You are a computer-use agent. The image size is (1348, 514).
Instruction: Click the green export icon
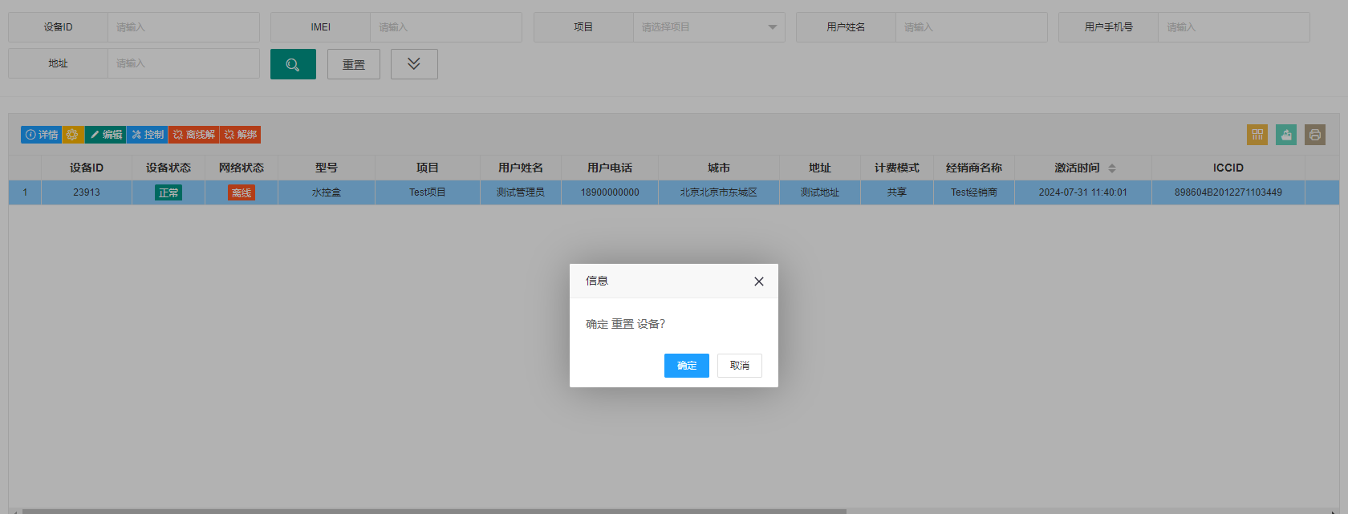[1286, 135]
